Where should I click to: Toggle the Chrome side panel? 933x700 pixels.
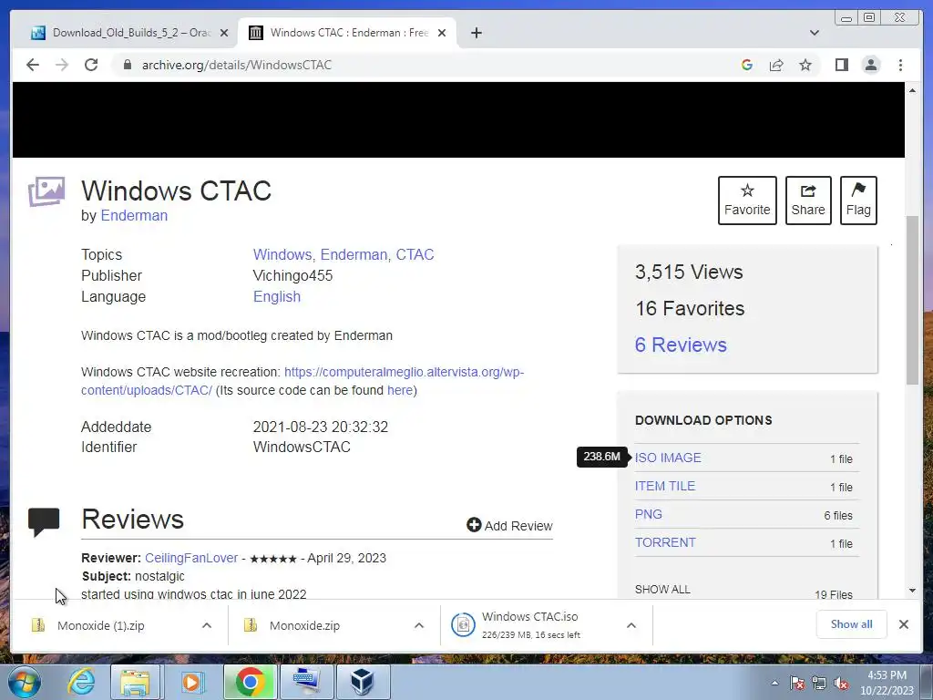[x=841, y=65]
